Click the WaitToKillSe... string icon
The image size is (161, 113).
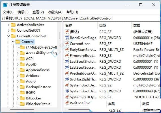pyautogui.click(x=67, y=103)
